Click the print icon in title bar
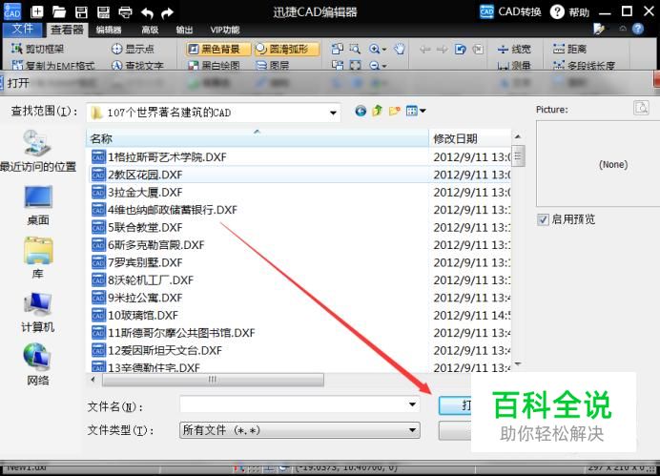Screen dimensions: 660x476 click(126, 12)
